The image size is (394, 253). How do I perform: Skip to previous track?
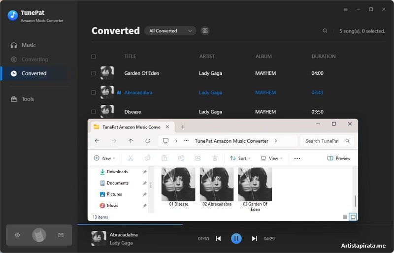pos(218,238)
